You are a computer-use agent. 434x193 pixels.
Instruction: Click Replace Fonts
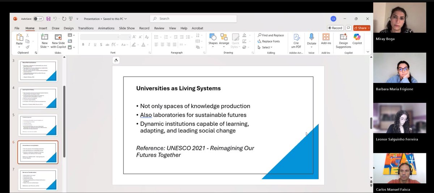pos(268,41)
